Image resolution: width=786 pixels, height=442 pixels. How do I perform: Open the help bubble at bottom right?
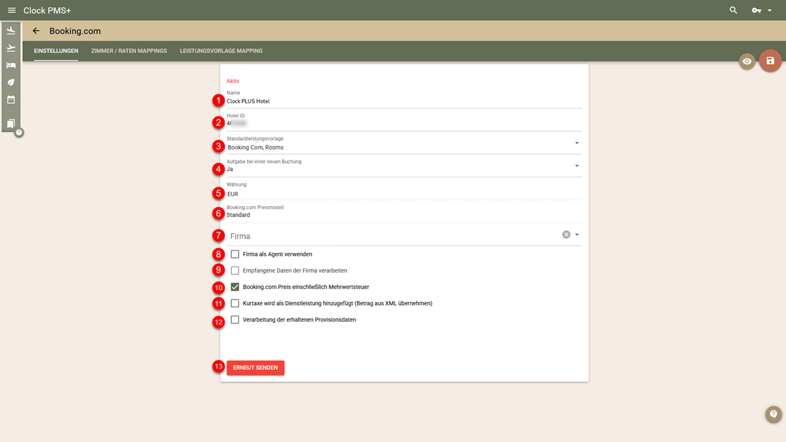pyautogui.click(x=774, y=414)
